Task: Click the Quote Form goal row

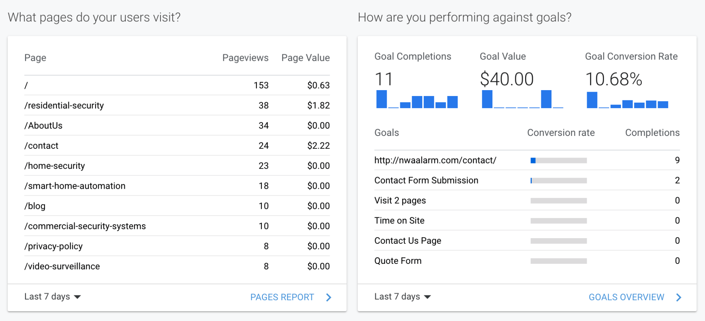Action: pyautogui.click(x=398, y=261)
